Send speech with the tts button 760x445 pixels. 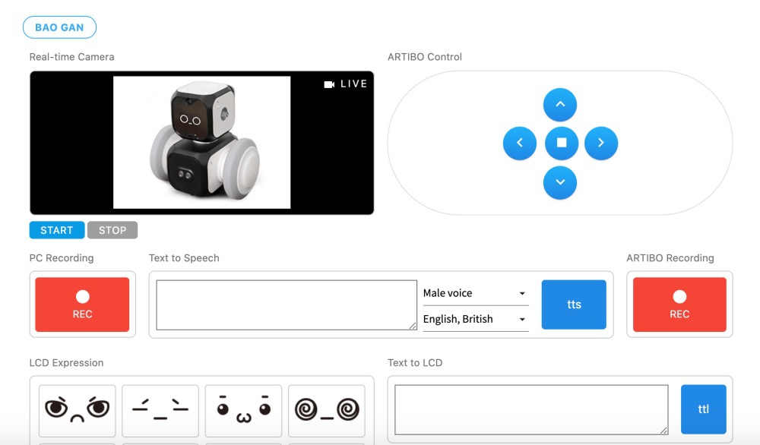574,305
